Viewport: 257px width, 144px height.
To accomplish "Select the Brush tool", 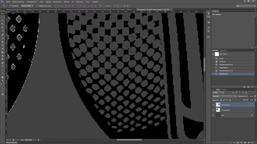I will coord(2,38).
